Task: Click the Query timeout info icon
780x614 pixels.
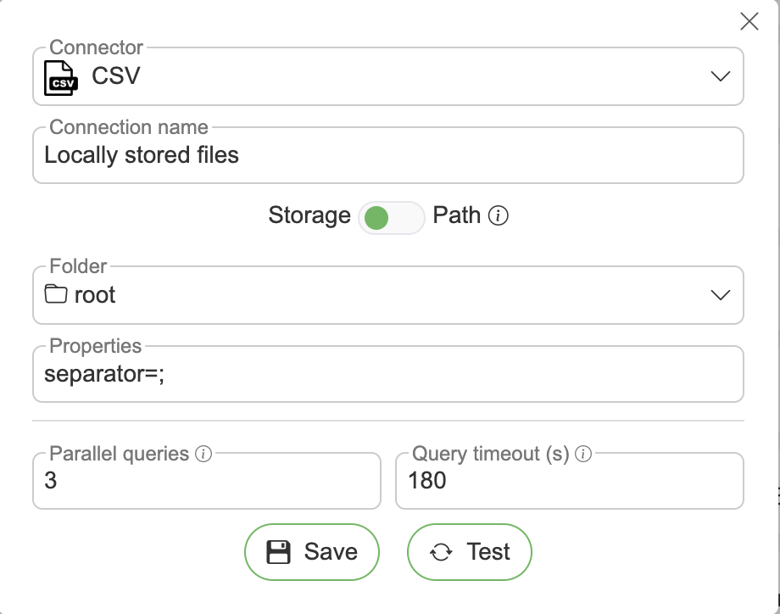Action: coord(583,454)
